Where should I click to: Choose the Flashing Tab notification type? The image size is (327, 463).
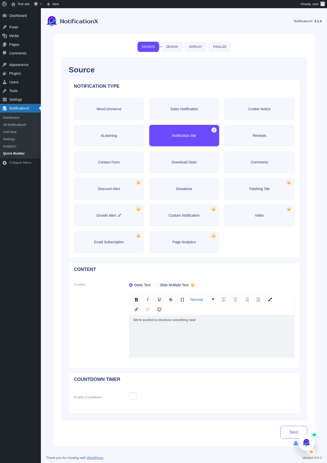click(x=259, y=189)
